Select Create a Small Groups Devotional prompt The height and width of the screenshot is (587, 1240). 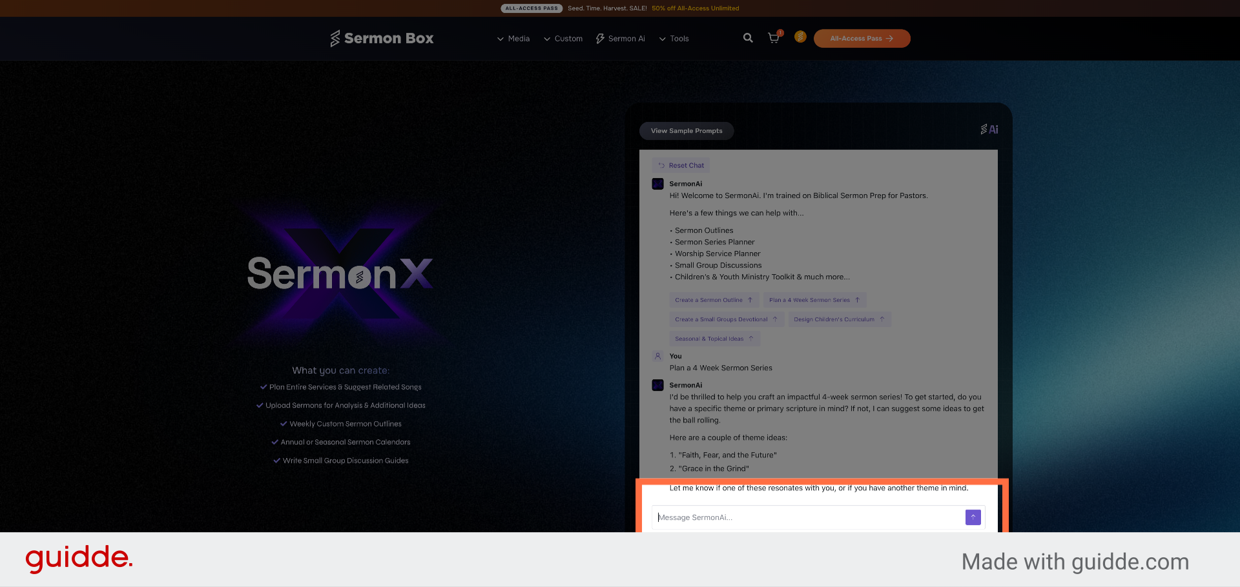[727, 319]
